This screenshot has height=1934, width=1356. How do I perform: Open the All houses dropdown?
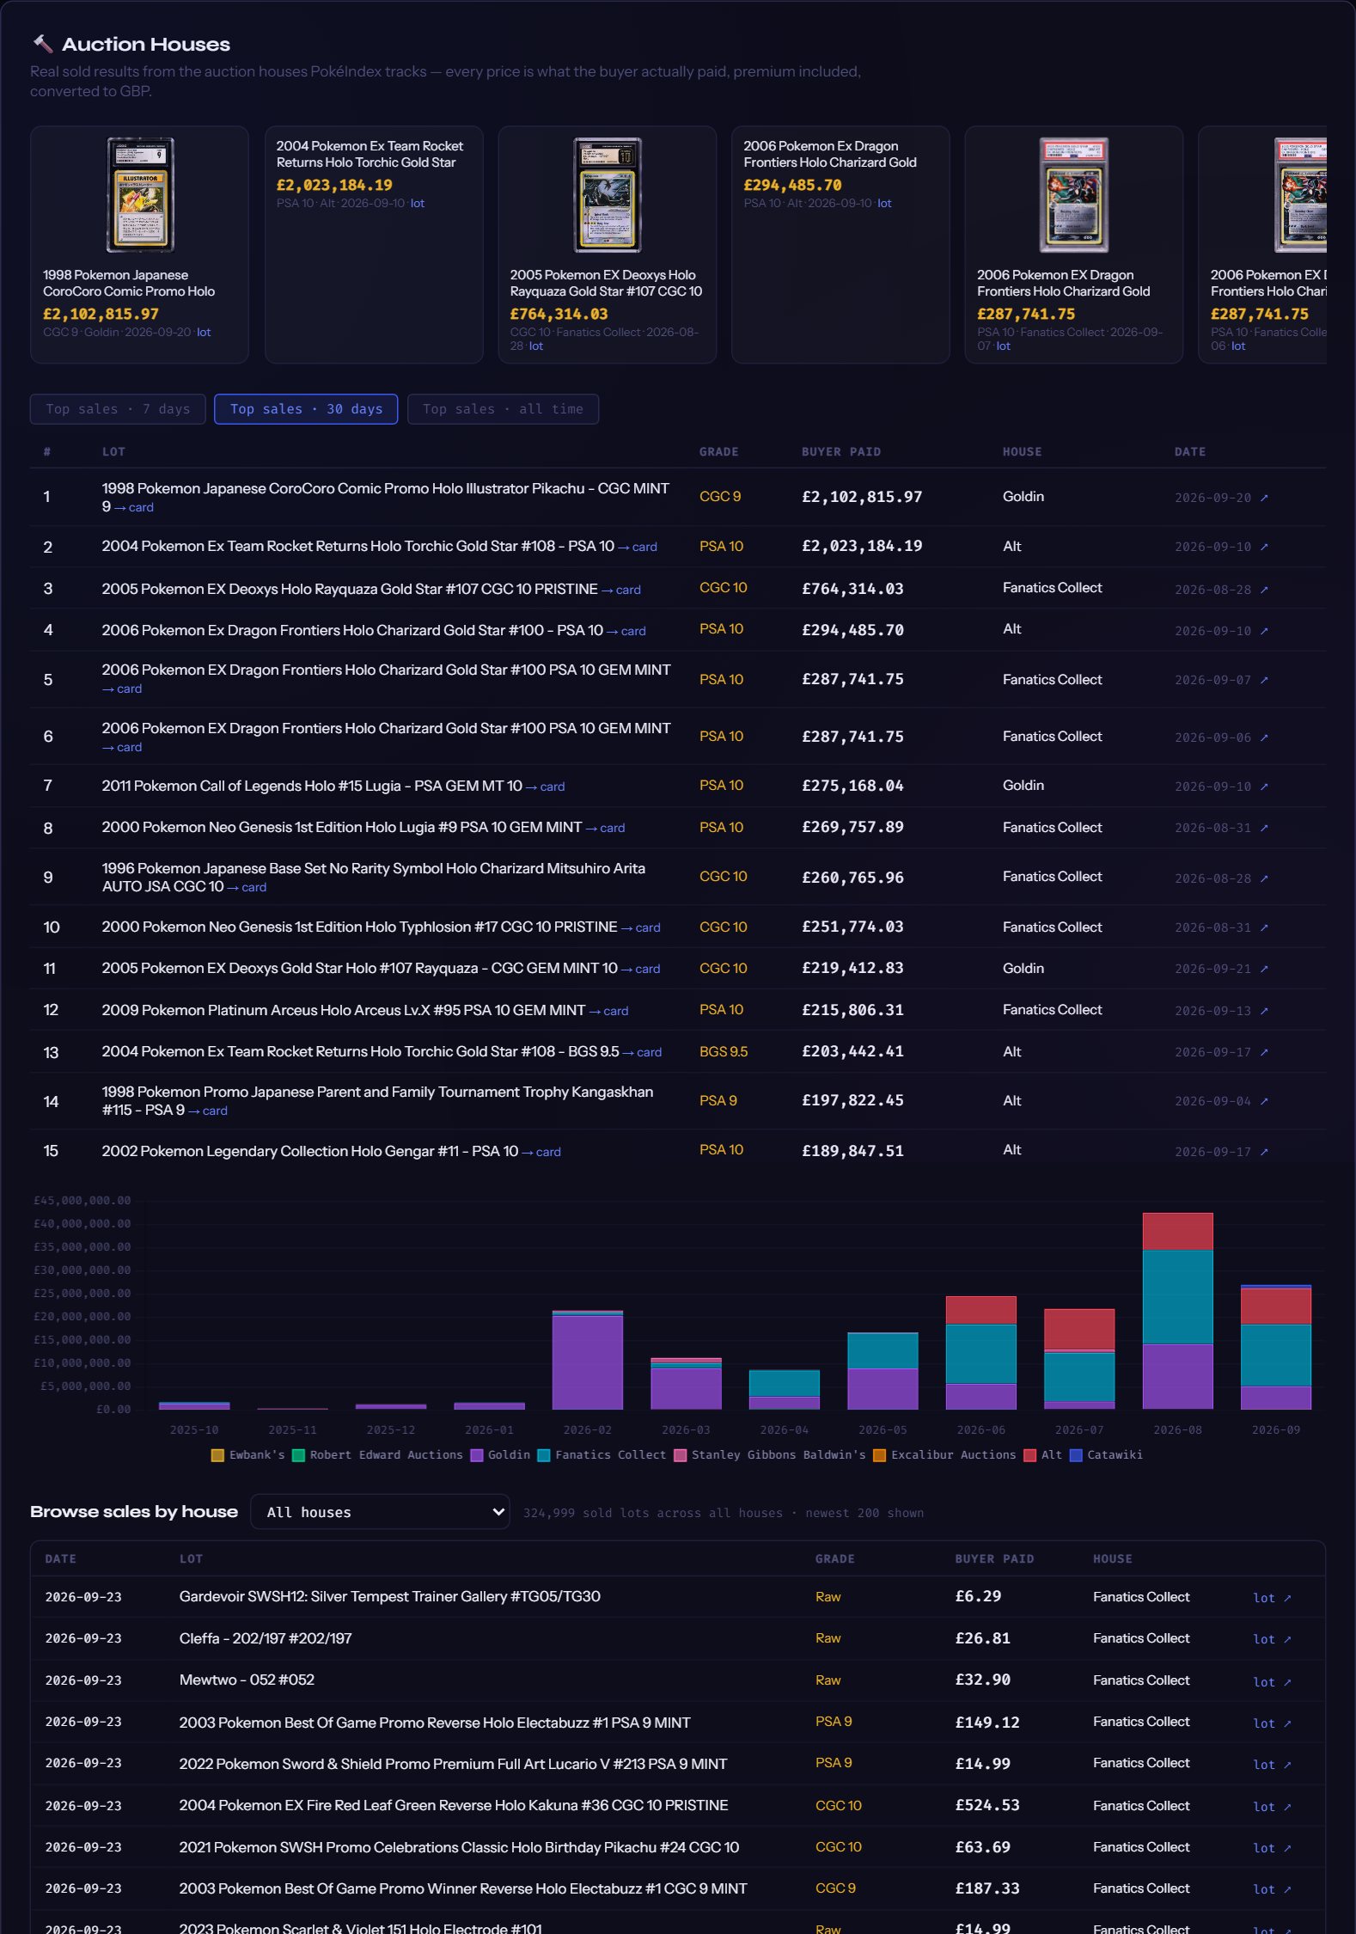380,1512
